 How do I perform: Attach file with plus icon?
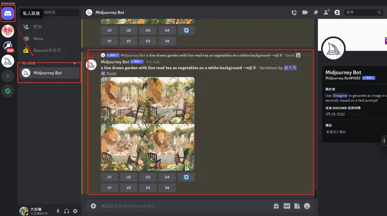[x=93, y=206]
